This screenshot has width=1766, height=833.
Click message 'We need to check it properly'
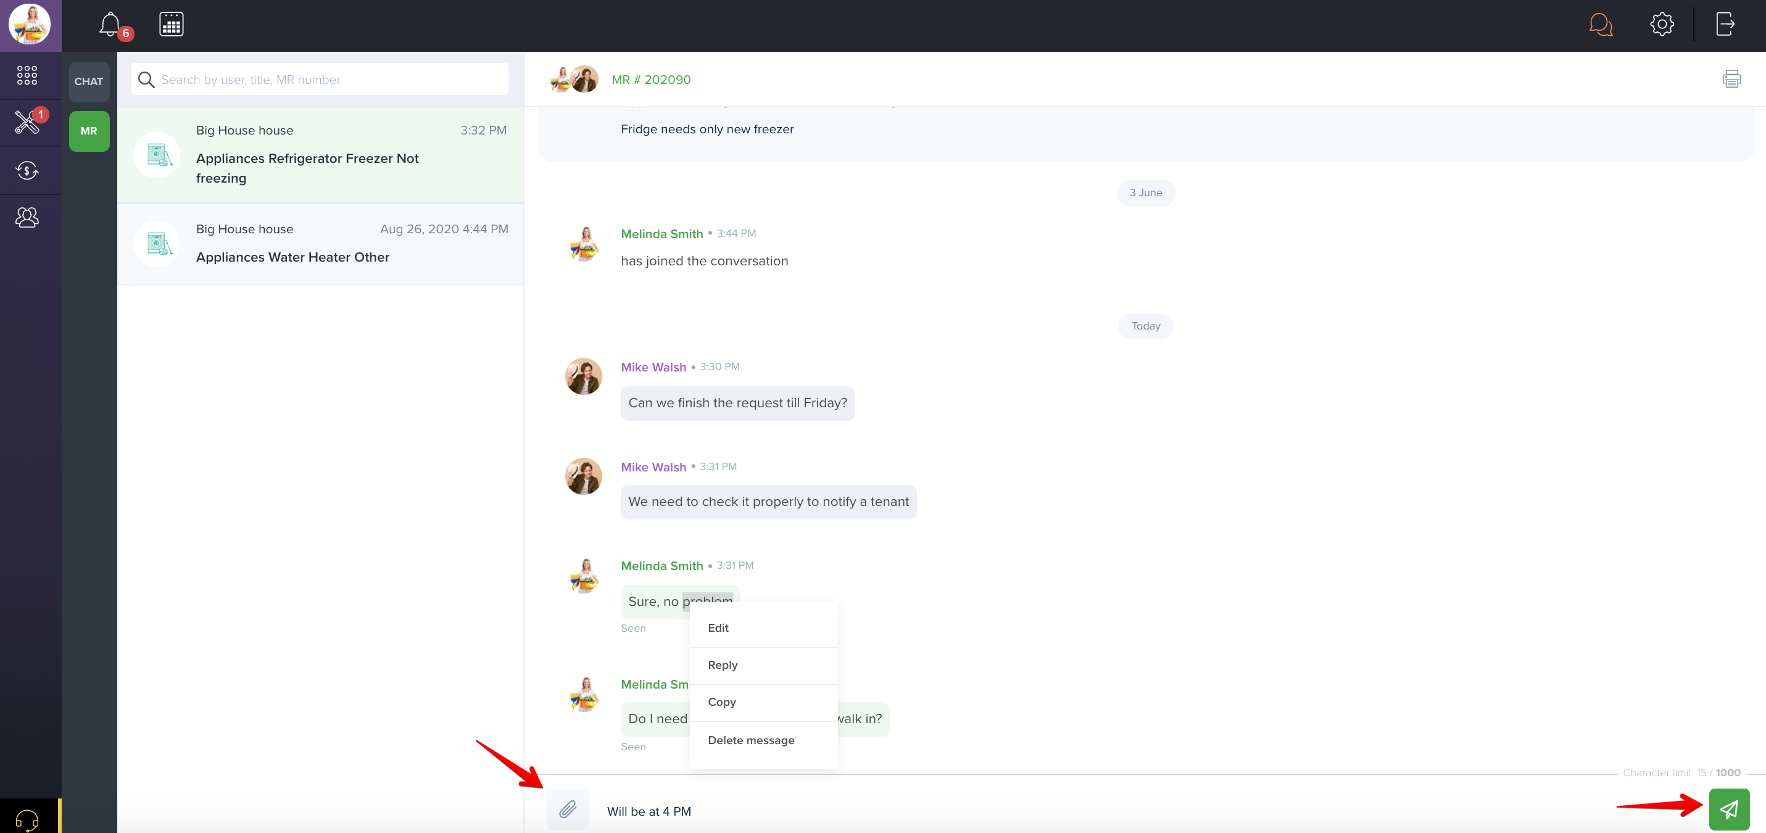[768, 502]
